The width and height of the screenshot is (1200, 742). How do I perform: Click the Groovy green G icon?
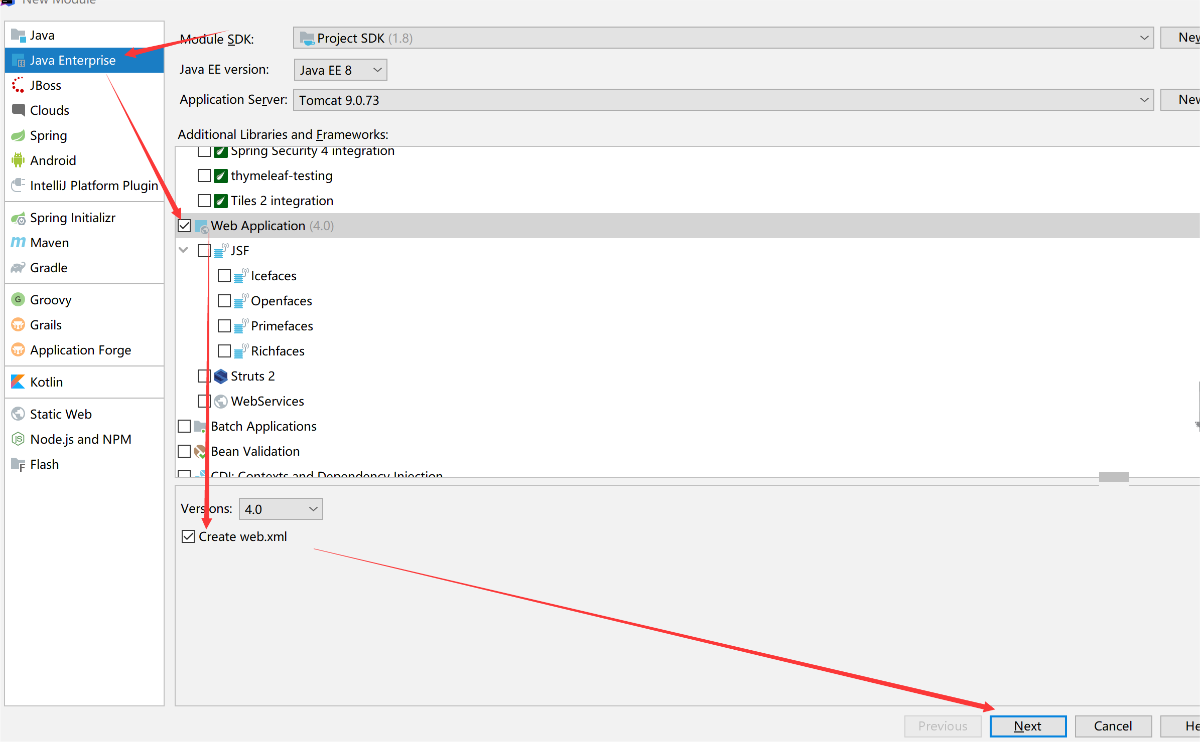(18, 300)
